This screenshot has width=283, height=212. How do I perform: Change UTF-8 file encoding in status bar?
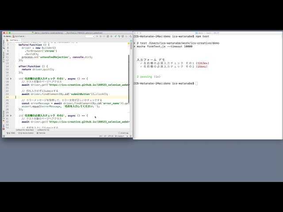click(111, 136)
